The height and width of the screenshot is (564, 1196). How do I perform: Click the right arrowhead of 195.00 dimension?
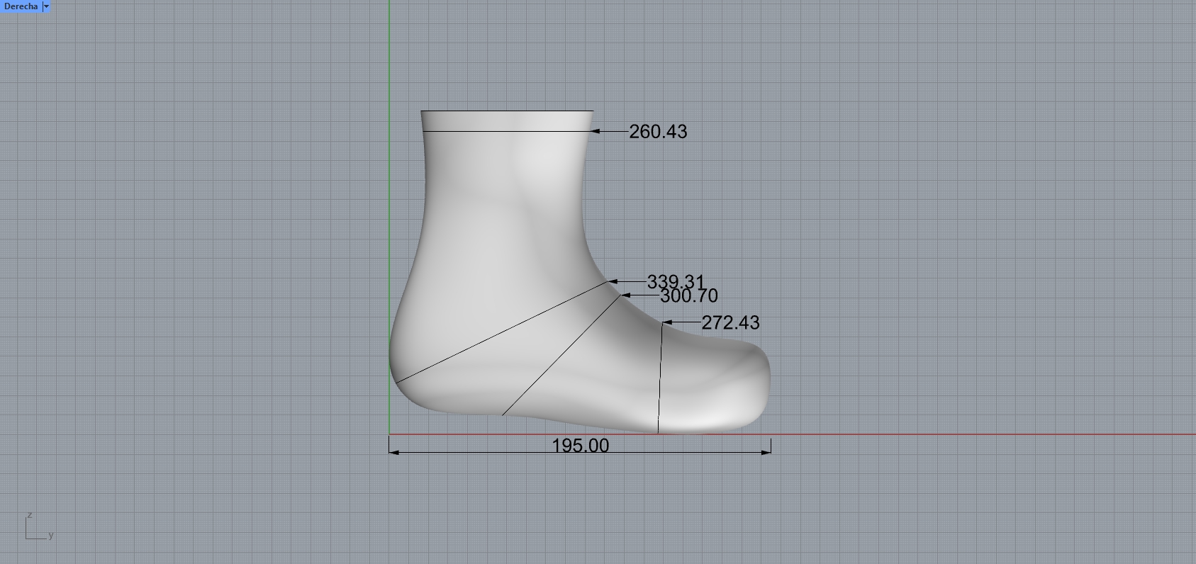[766, 451]
